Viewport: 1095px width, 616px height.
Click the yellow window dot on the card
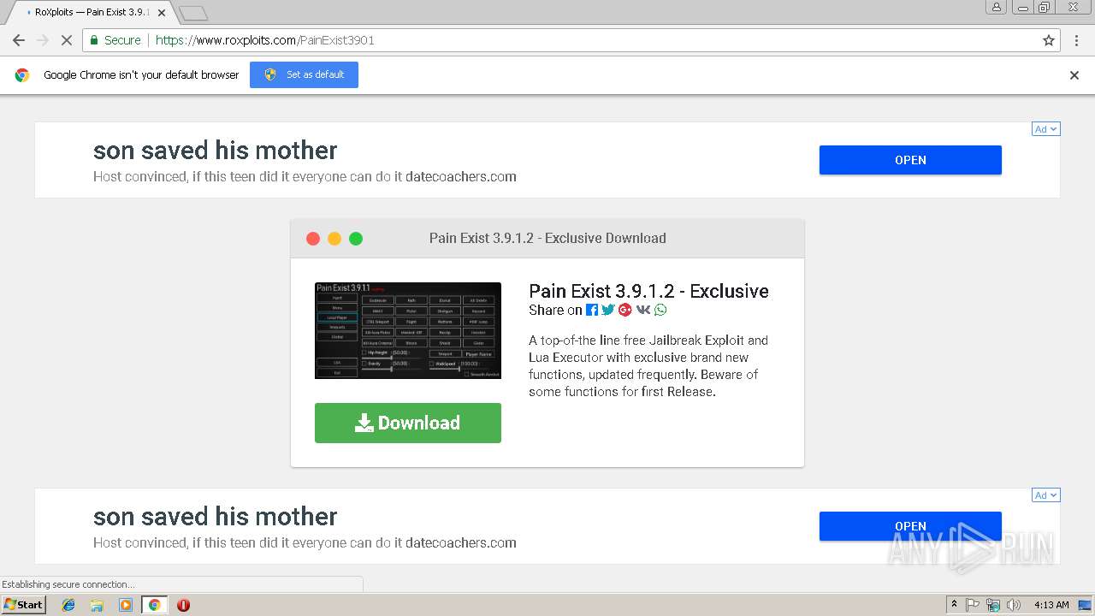[334, 239]
